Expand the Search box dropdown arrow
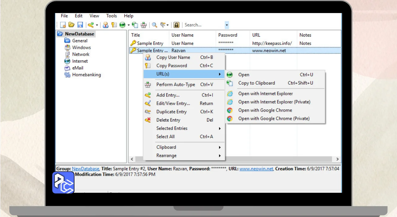 point(227,25)
